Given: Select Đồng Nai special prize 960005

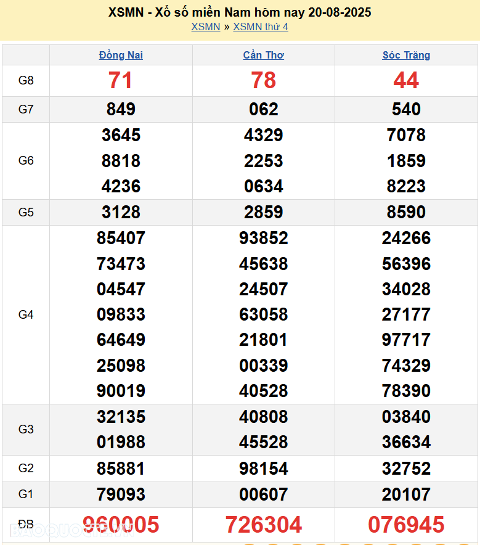Looking at the screenshot, I should click(x=121, y=525).
